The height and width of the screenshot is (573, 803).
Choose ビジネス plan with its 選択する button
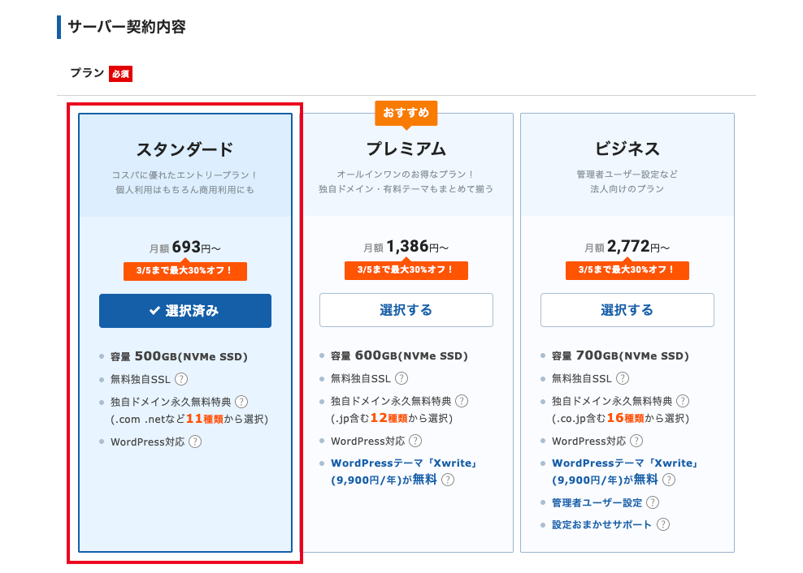pyautogui.click(x=627, y=310)
